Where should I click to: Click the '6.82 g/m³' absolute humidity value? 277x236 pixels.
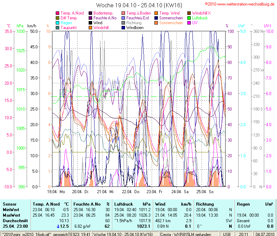82,226
